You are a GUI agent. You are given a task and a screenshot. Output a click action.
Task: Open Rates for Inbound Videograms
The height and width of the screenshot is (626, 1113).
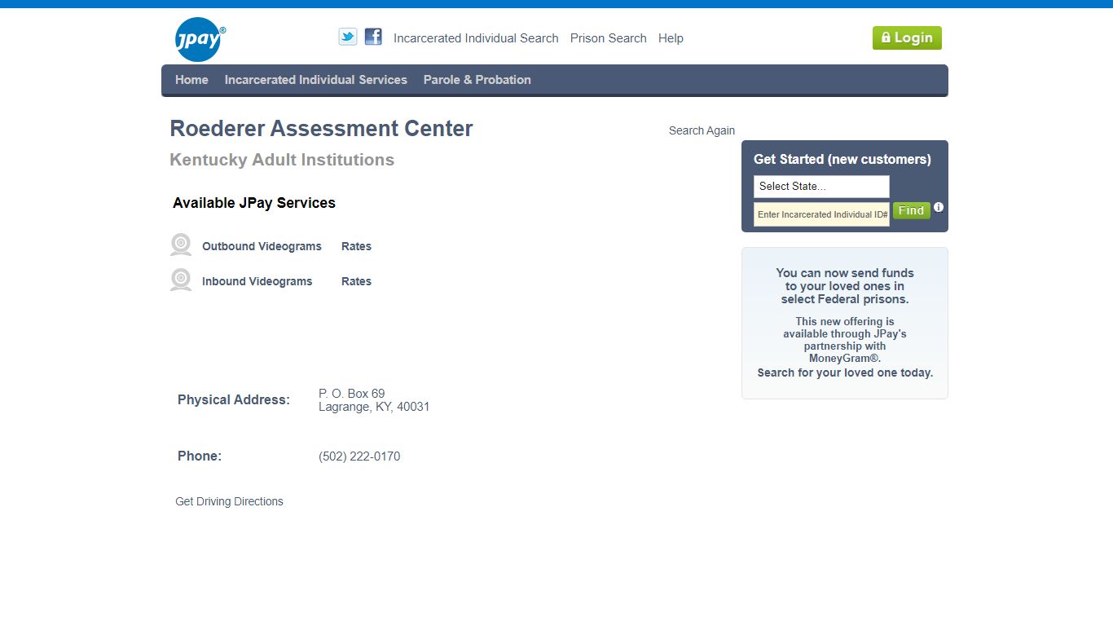pos(356,281)
